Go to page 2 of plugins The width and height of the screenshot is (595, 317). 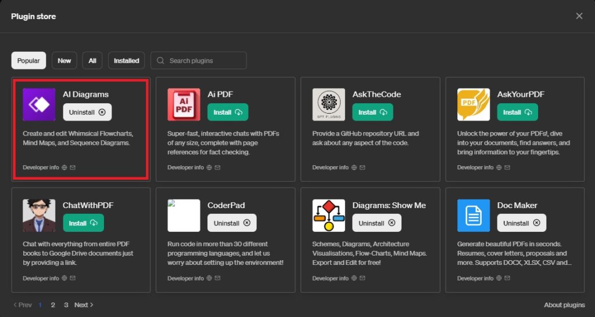[x=53, y=305]
